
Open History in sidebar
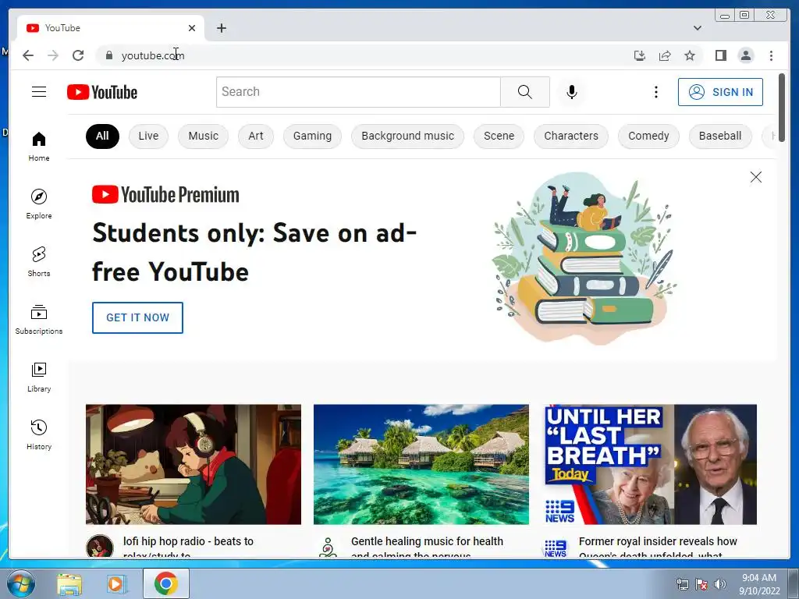pos(39,434)
